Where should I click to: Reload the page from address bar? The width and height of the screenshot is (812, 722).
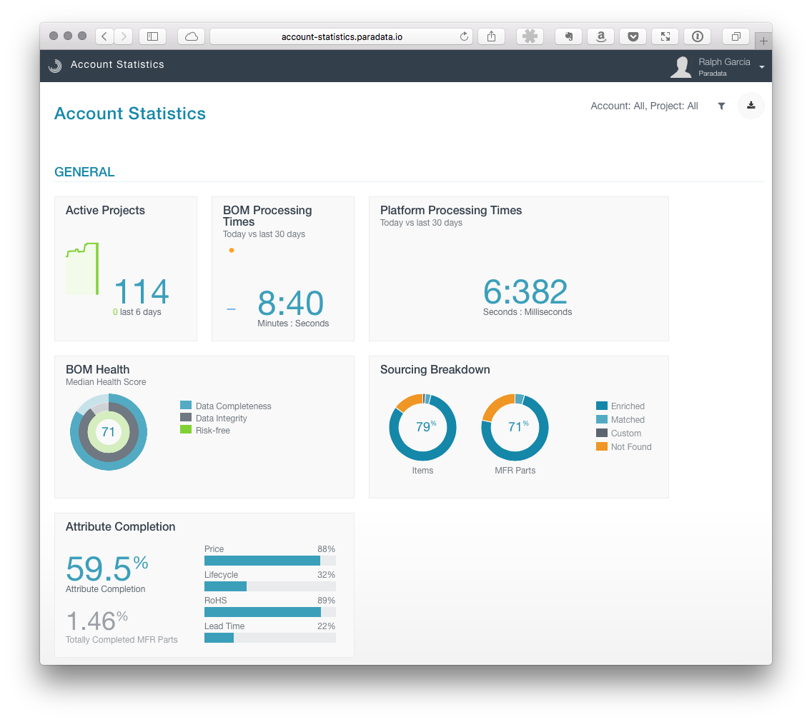click(464, 36)
